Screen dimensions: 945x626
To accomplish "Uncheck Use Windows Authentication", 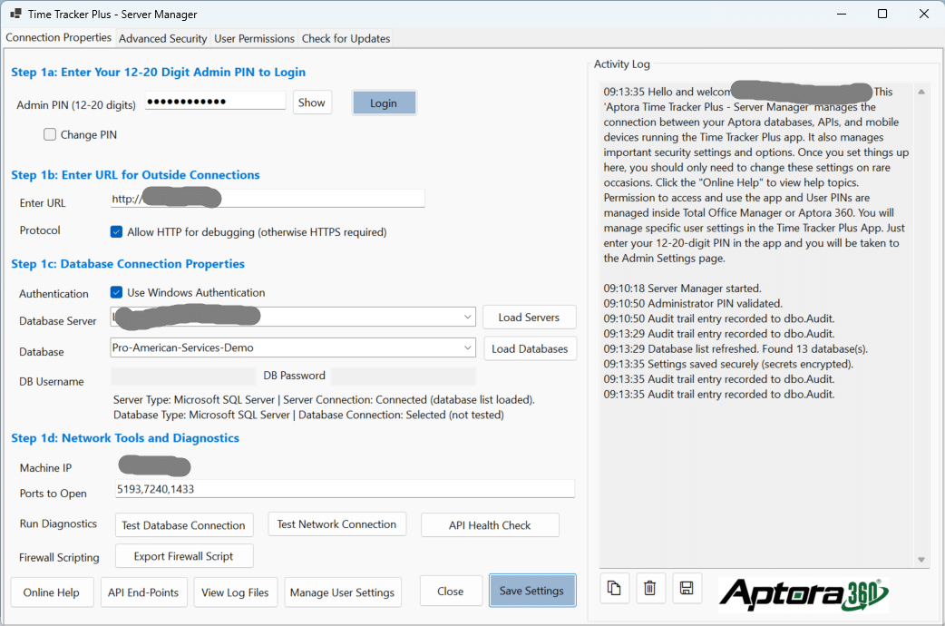I will tap(116, 292).
